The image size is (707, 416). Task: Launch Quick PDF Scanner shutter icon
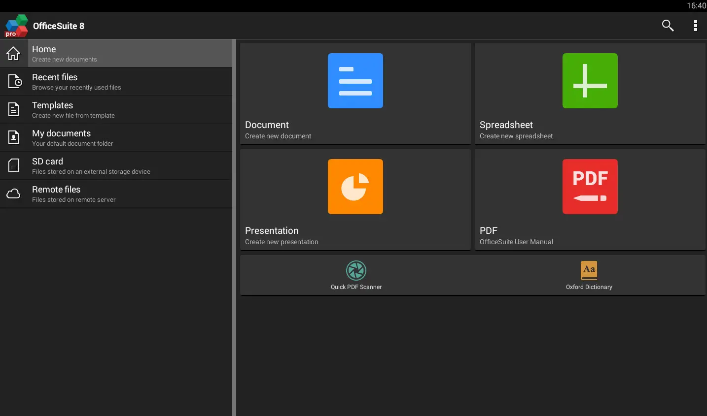(356, 270)
